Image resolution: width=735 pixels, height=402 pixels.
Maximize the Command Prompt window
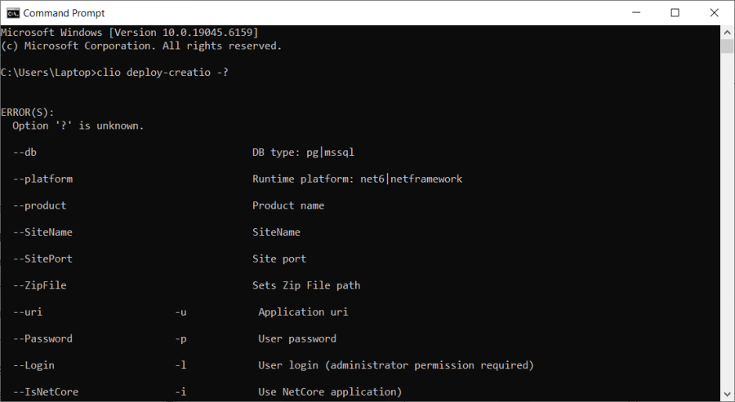click(x=675, y=12)
